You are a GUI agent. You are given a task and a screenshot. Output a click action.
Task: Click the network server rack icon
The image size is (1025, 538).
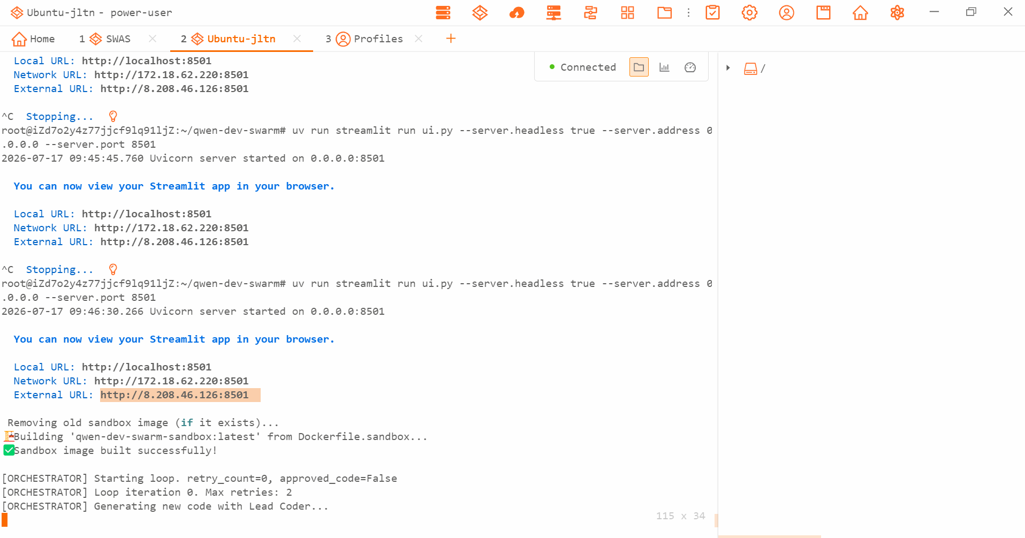(554, 12)
